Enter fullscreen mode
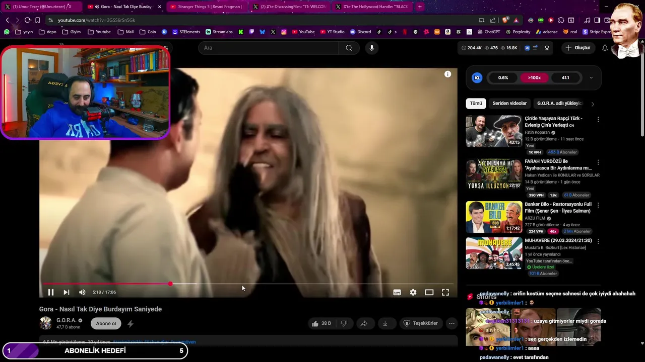The width and height of the screenshot is (645, 362). coord(445,292)
